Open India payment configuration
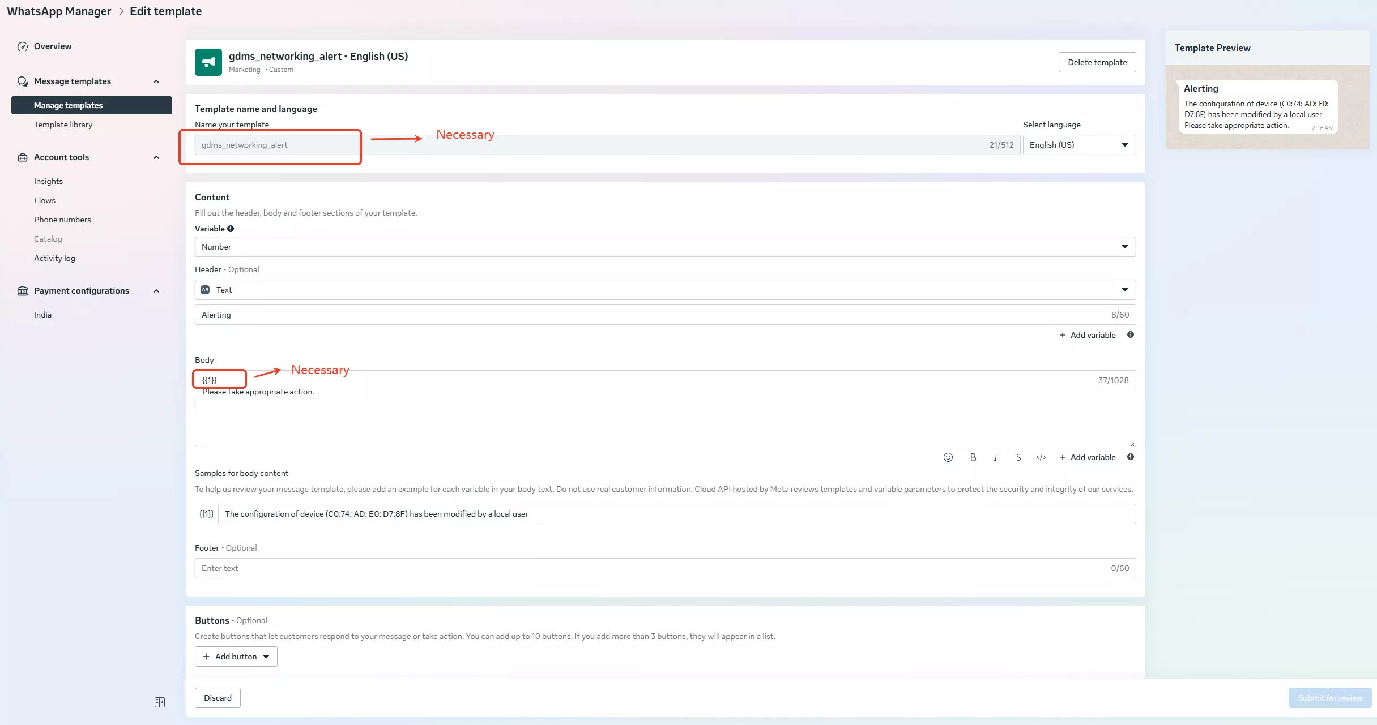 (x=42, y=315)
